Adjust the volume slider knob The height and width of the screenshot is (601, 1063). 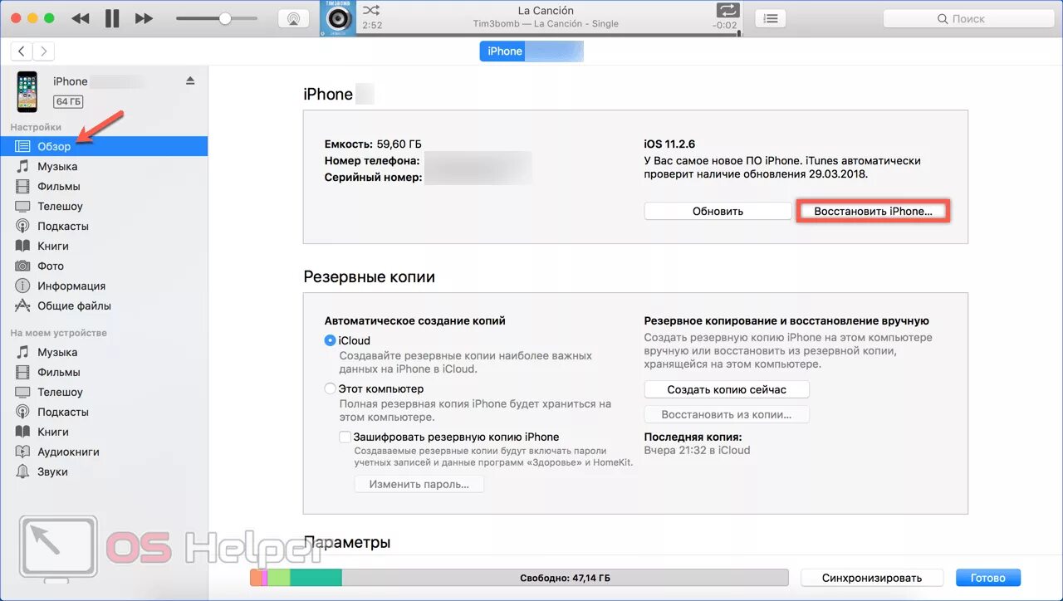(224, 18)
